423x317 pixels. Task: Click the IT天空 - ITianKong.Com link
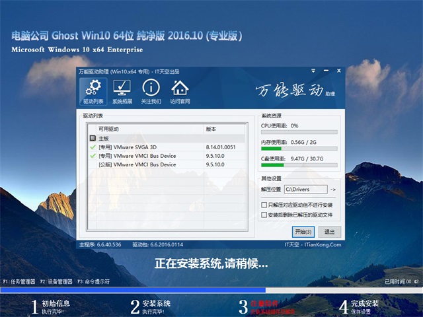click(x=313, y=244)
